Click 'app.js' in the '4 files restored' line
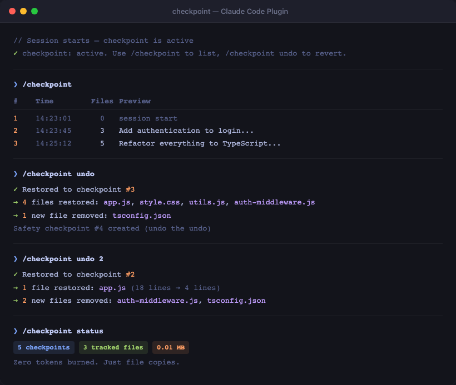This screenshot has width=456, height=385. click(117, 202)
